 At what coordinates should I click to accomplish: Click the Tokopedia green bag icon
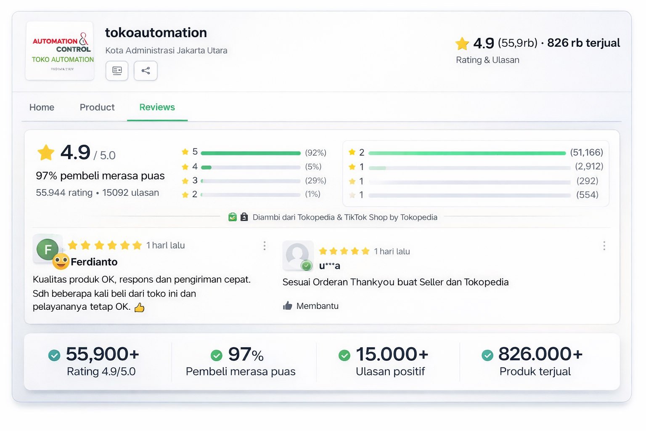(233, 217)
